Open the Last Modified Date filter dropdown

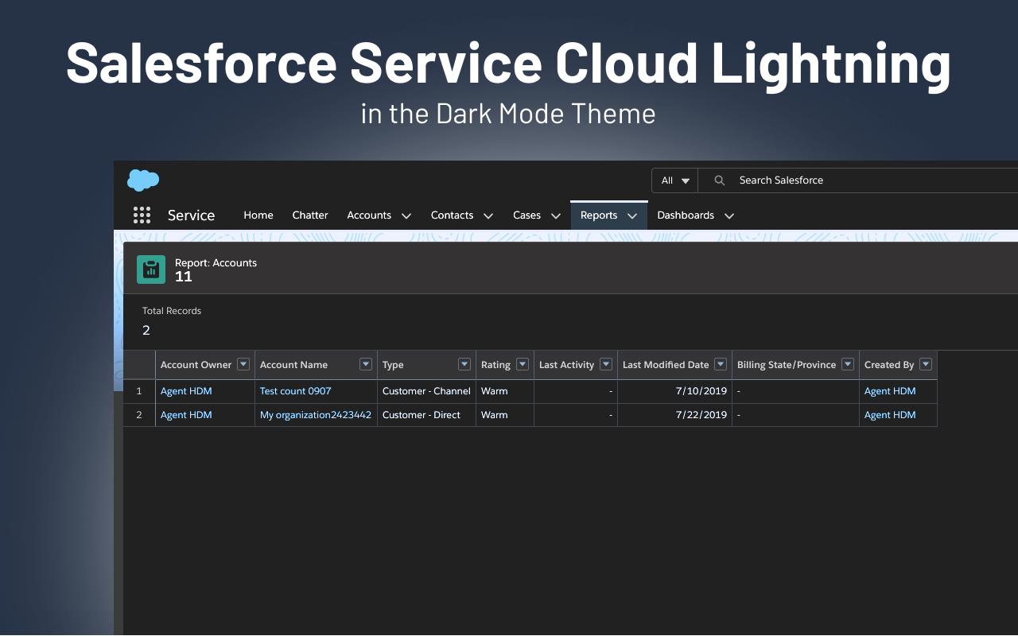720,364
